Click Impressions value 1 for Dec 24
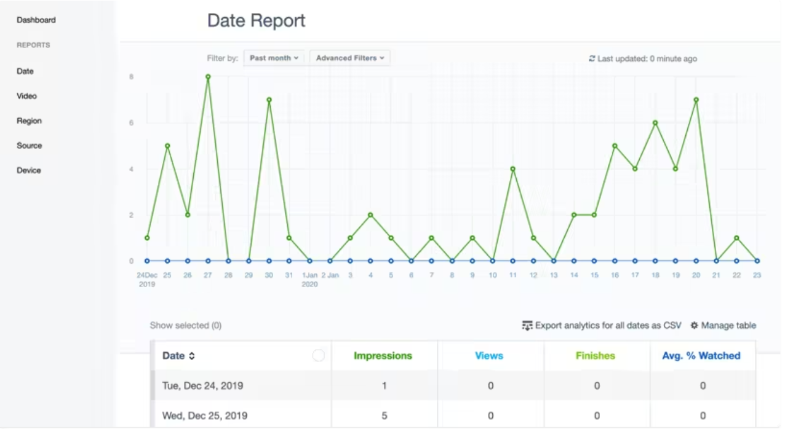The width and height of the screenshot is (785, 429). pyautogui.click(x=385, y=386)
